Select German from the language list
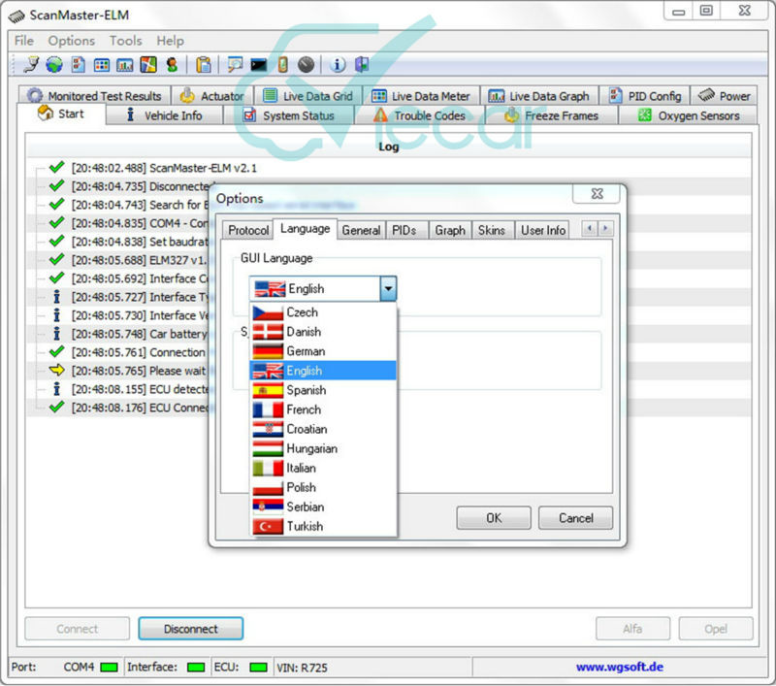This screenshot has width=776, height=686. [x=306, y=351]
